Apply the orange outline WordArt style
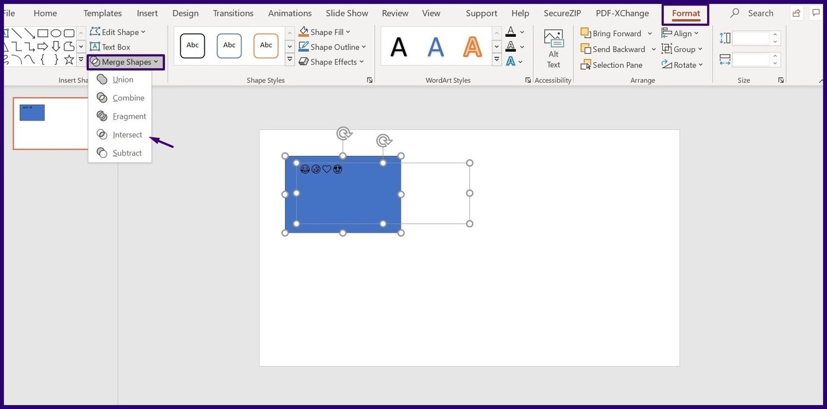Image resolution: width=827 pixels, height=409 pixels. tap(473, 46)
